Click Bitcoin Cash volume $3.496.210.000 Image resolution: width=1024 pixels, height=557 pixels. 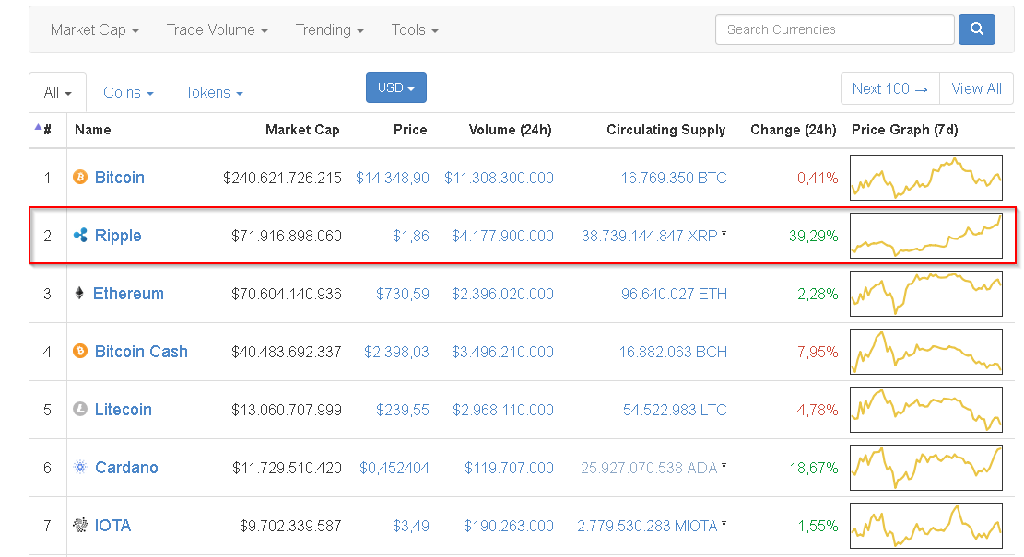(x=503, y=353)
